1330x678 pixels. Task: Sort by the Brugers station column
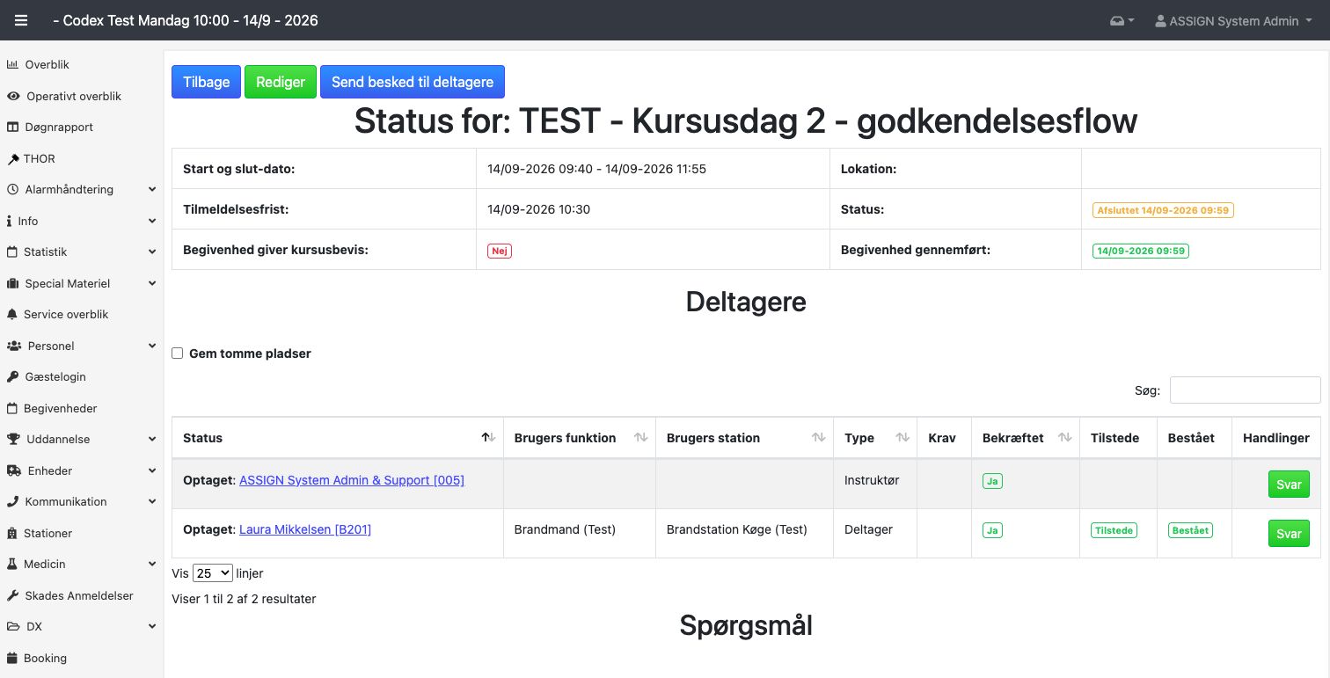pos(745,438)
